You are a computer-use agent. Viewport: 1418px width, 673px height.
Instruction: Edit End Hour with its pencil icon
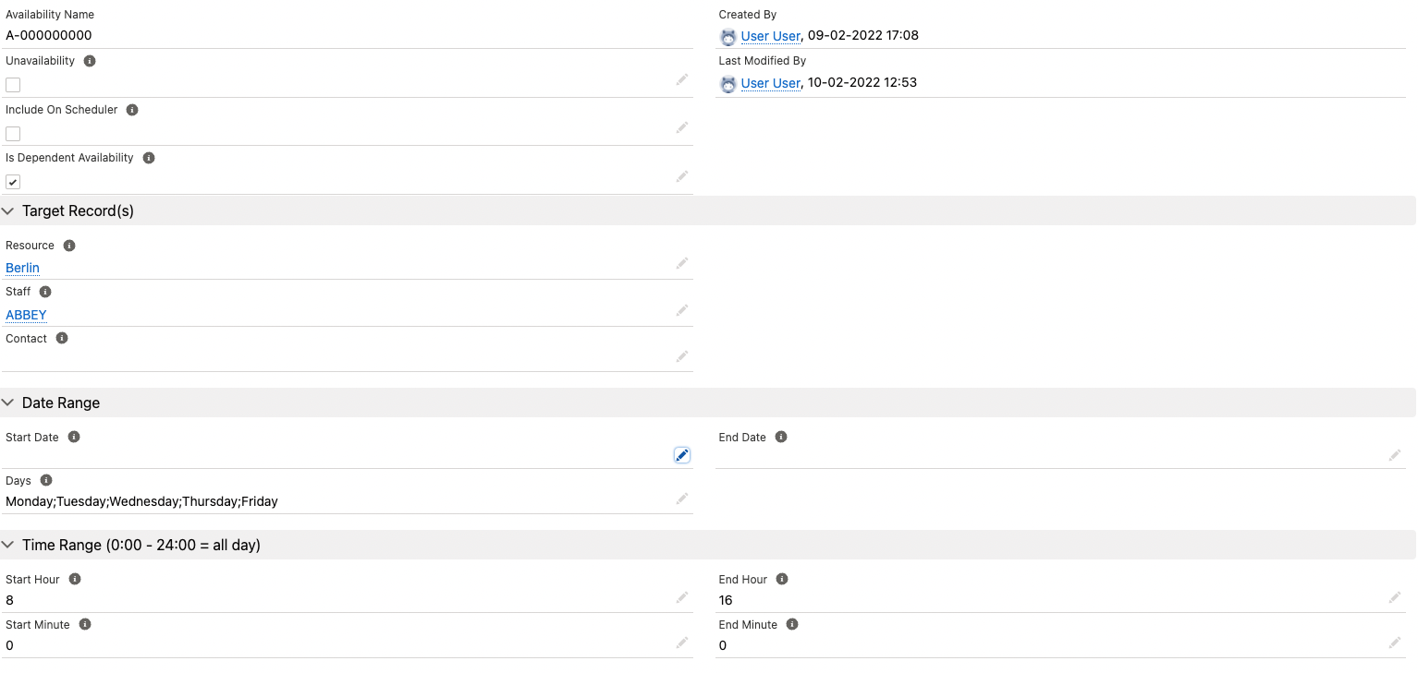coord(1395,597)
